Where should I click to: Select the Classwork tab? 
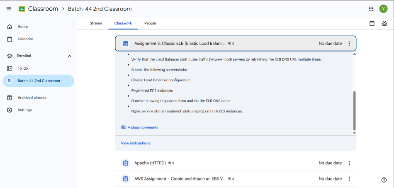123,23
